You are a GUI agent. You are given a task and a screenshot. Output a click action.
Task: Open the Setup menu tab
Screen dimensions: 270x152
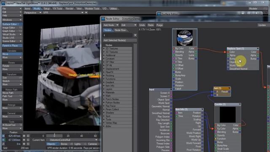47,8
